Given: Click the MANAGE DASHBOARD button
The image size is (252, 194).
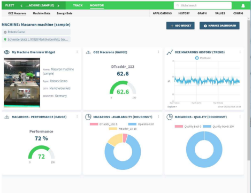Looking at the screenshot, I should pos(220,26).
